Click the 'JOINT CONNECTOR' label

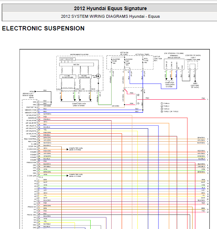tap(193, 59)
